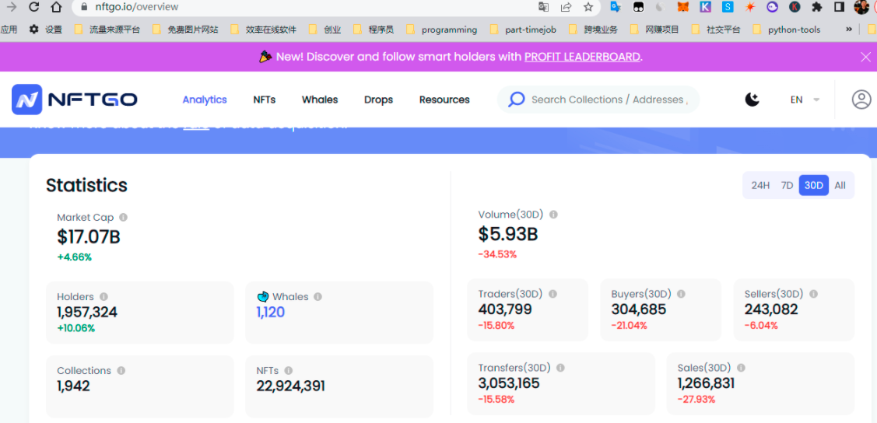Viewport: 877px width, 423px height.
Task: Click the Whales count 1,120 link
Action: 271,313
